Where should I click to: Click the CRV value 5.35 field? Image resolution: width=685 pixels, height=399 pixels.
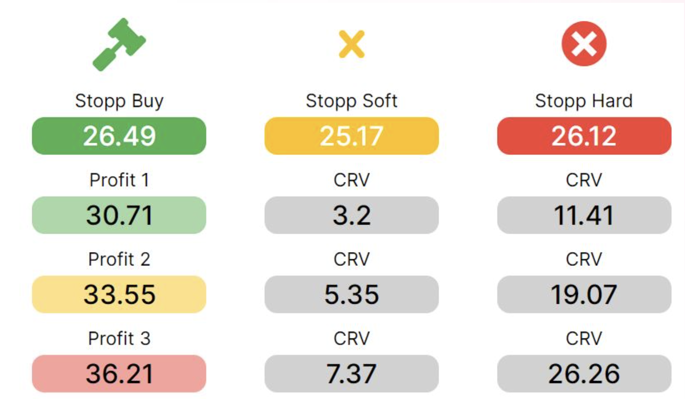[352, 294]
